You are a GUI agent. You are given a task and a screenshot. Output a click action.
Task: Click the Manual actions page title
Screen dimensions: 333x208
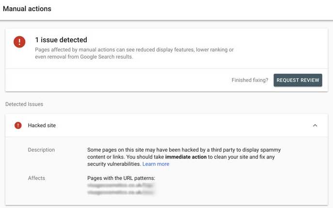point(27,9)
